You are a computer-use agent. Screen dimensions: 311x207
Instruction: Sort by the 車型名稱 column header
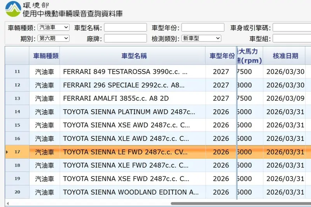click(x=133, y=56)
